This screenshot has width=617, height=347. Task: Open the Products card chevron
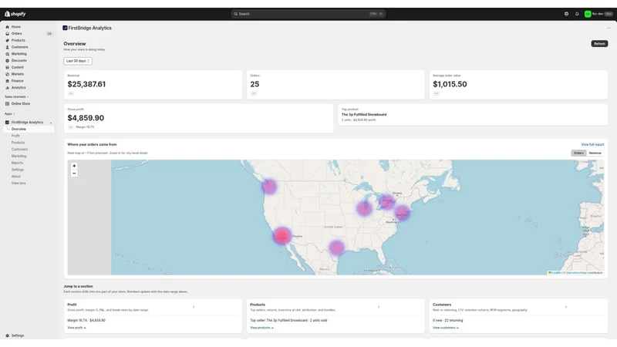click(x=379, y=307)
